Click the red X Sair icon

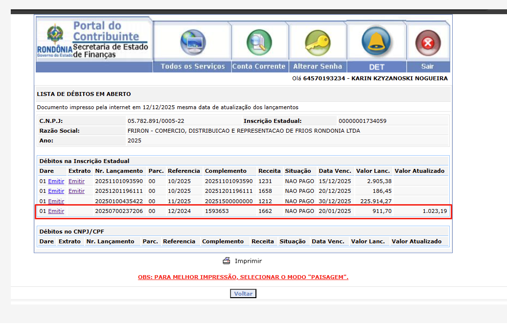(428, 43)
